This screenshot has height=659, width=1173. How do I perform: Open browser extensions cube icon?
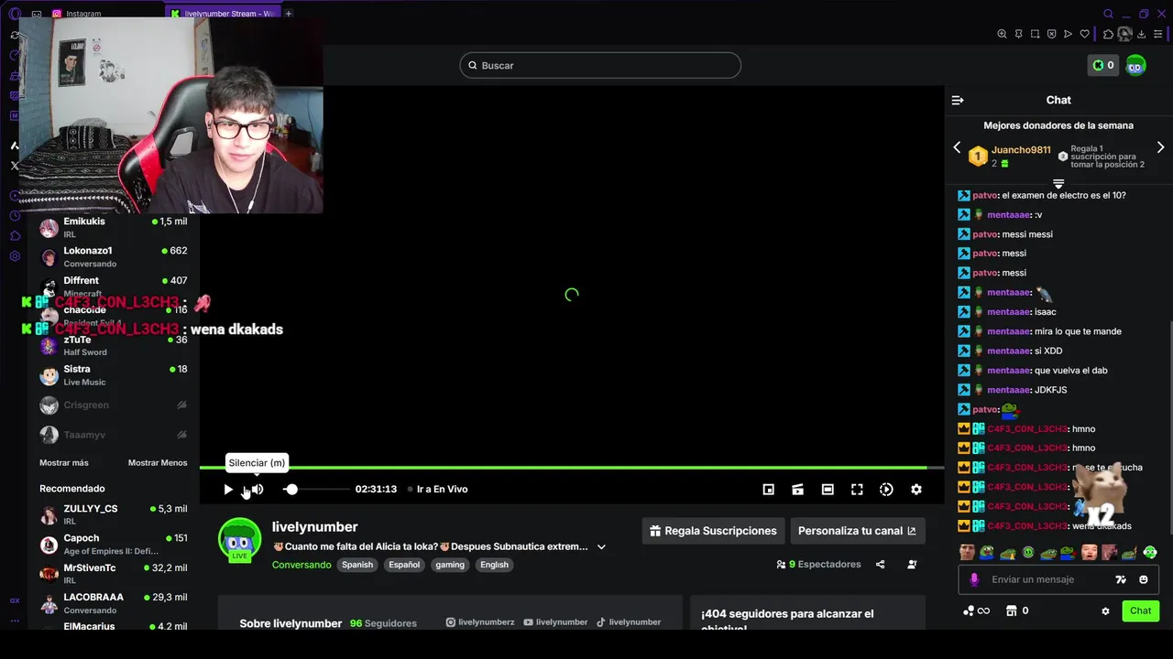1108,34
